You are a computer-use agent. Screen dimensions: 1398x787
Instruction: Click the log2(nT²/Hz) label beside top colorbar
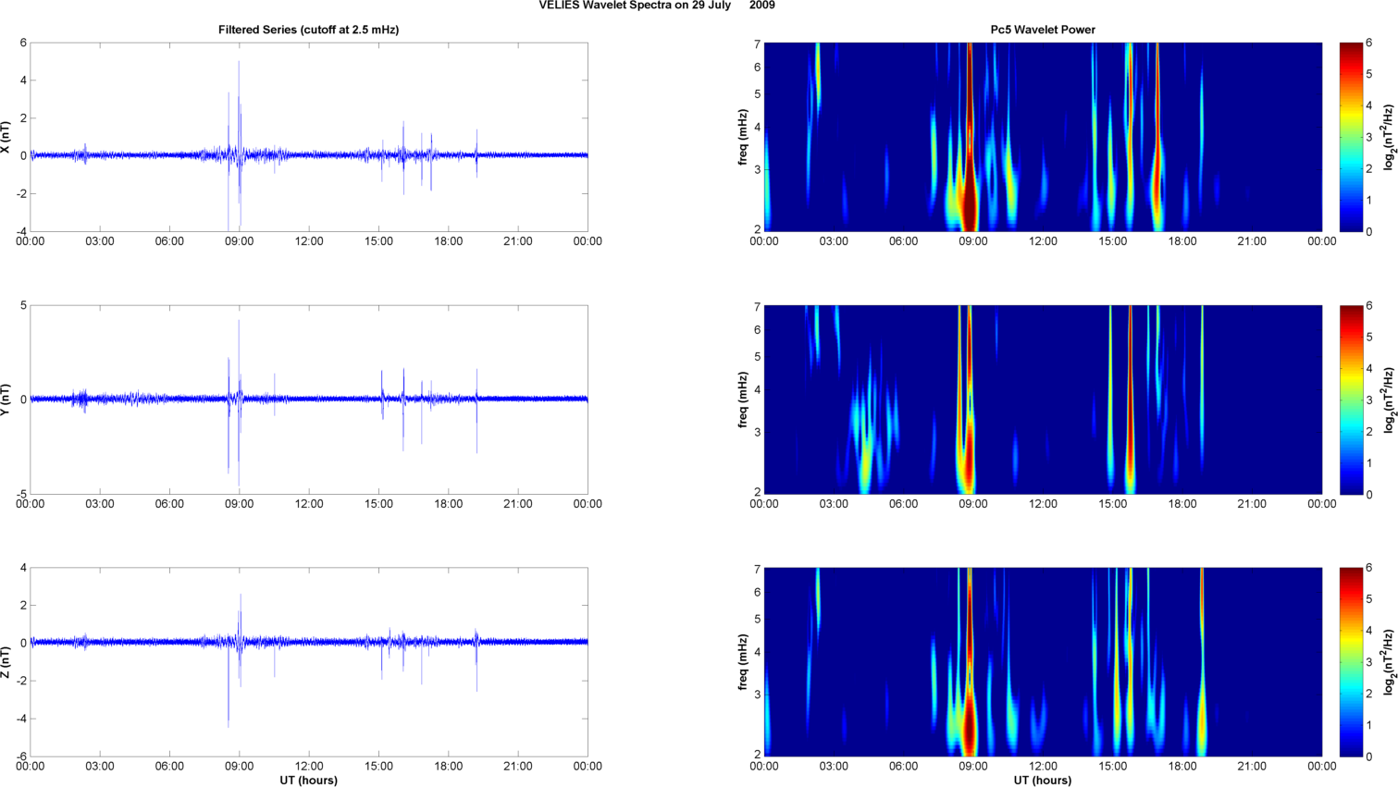coord(1389,137)
